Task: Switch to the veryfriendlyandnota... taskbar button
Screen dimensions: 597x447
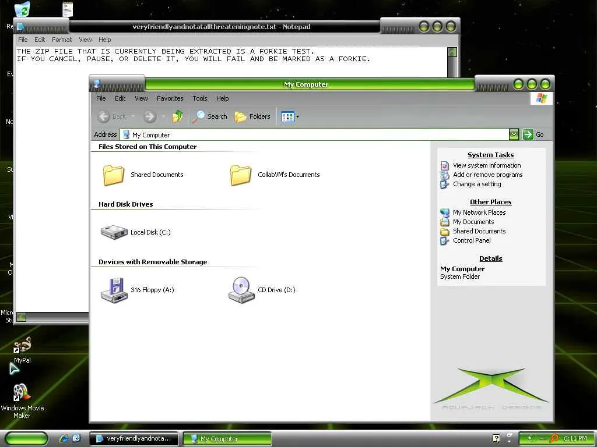Action: 134,438
